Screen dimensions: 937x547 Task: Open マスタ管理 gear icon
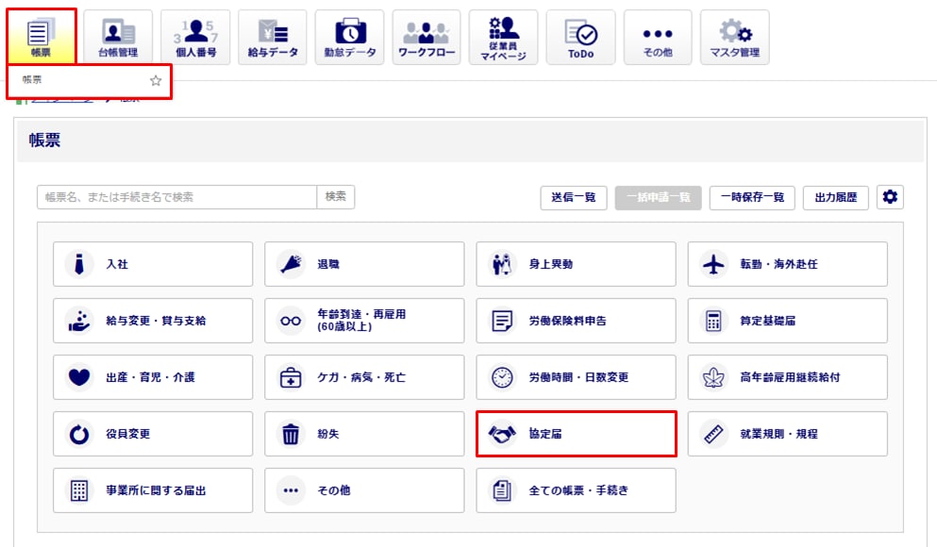pyautogui.click(x=734, y=37)
